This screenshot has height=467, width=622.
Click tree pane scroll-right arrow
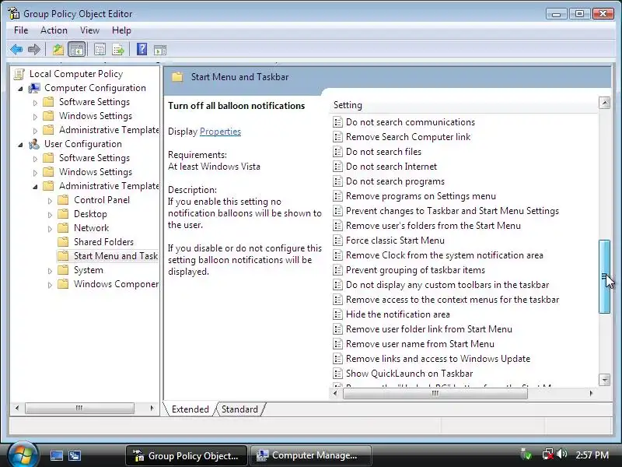pyautogui.click(x=152, y=408)
